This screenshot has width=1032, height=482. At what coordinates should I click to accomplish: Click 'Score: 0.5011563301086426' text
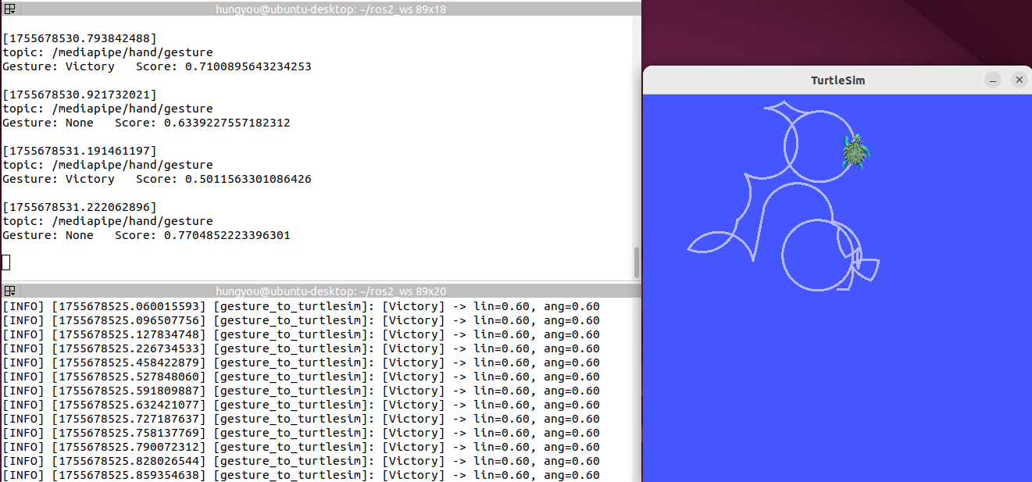223,179
